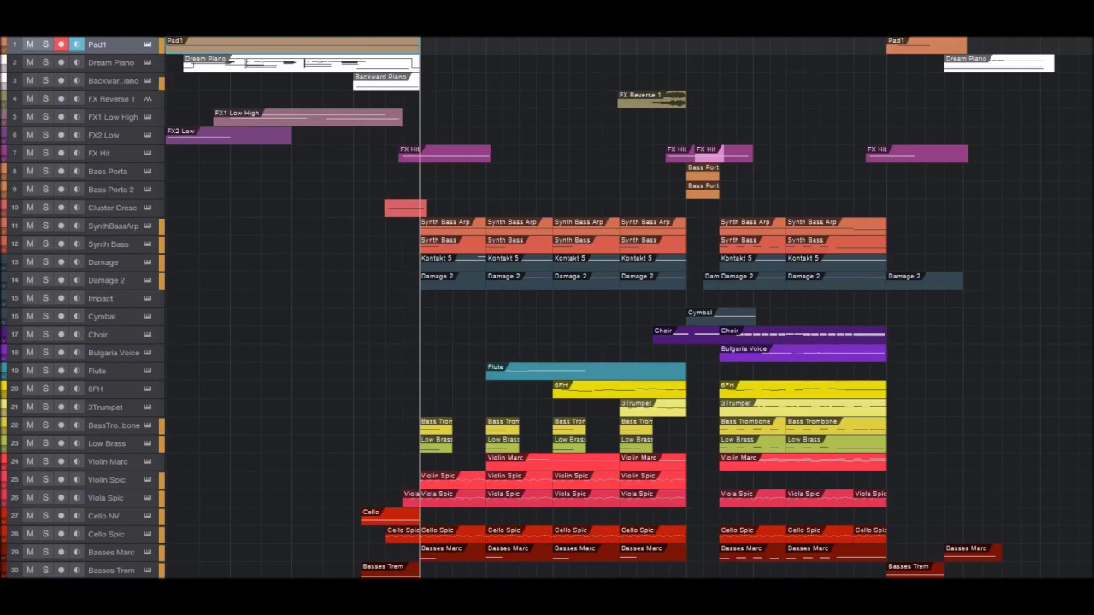The width and height of the screenshot is (1094, 615).
Task: Open instrument icon on Impact track
Action: point(148,298)
